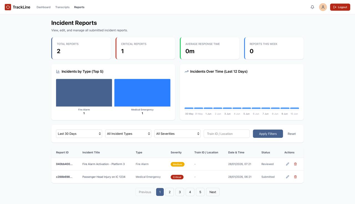Click report ID 040bb400...
This screenshot has height=204, width=355.
64,164
